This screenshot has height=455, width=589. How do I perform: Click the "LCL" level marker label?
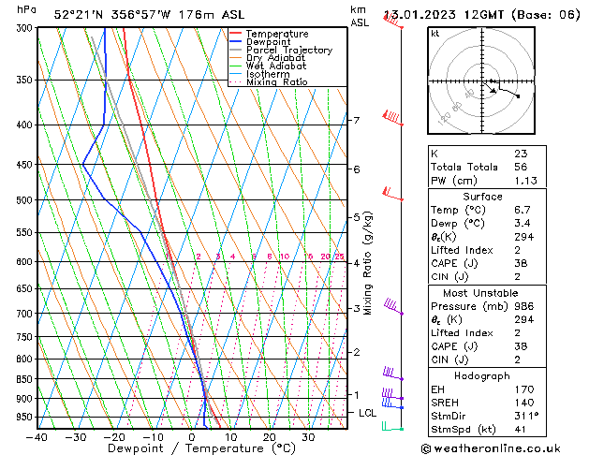click(x=367, y=413)
